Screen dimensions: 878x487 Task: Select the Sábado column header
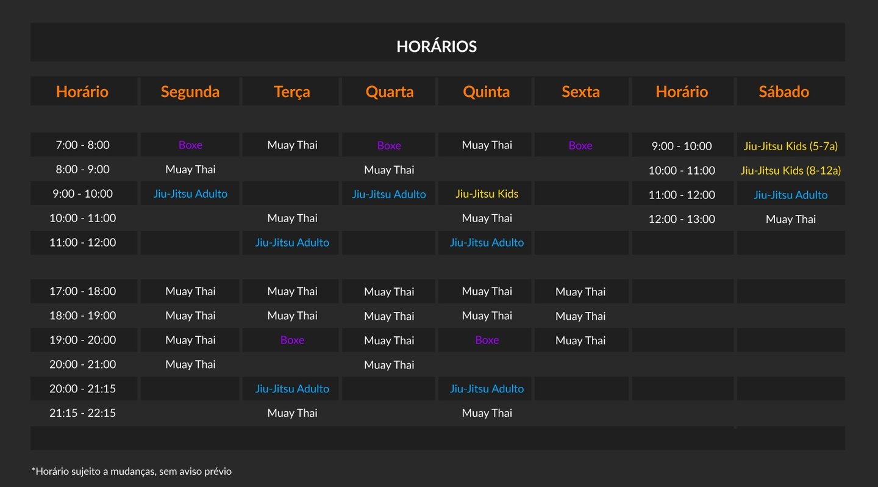(784, 92)
